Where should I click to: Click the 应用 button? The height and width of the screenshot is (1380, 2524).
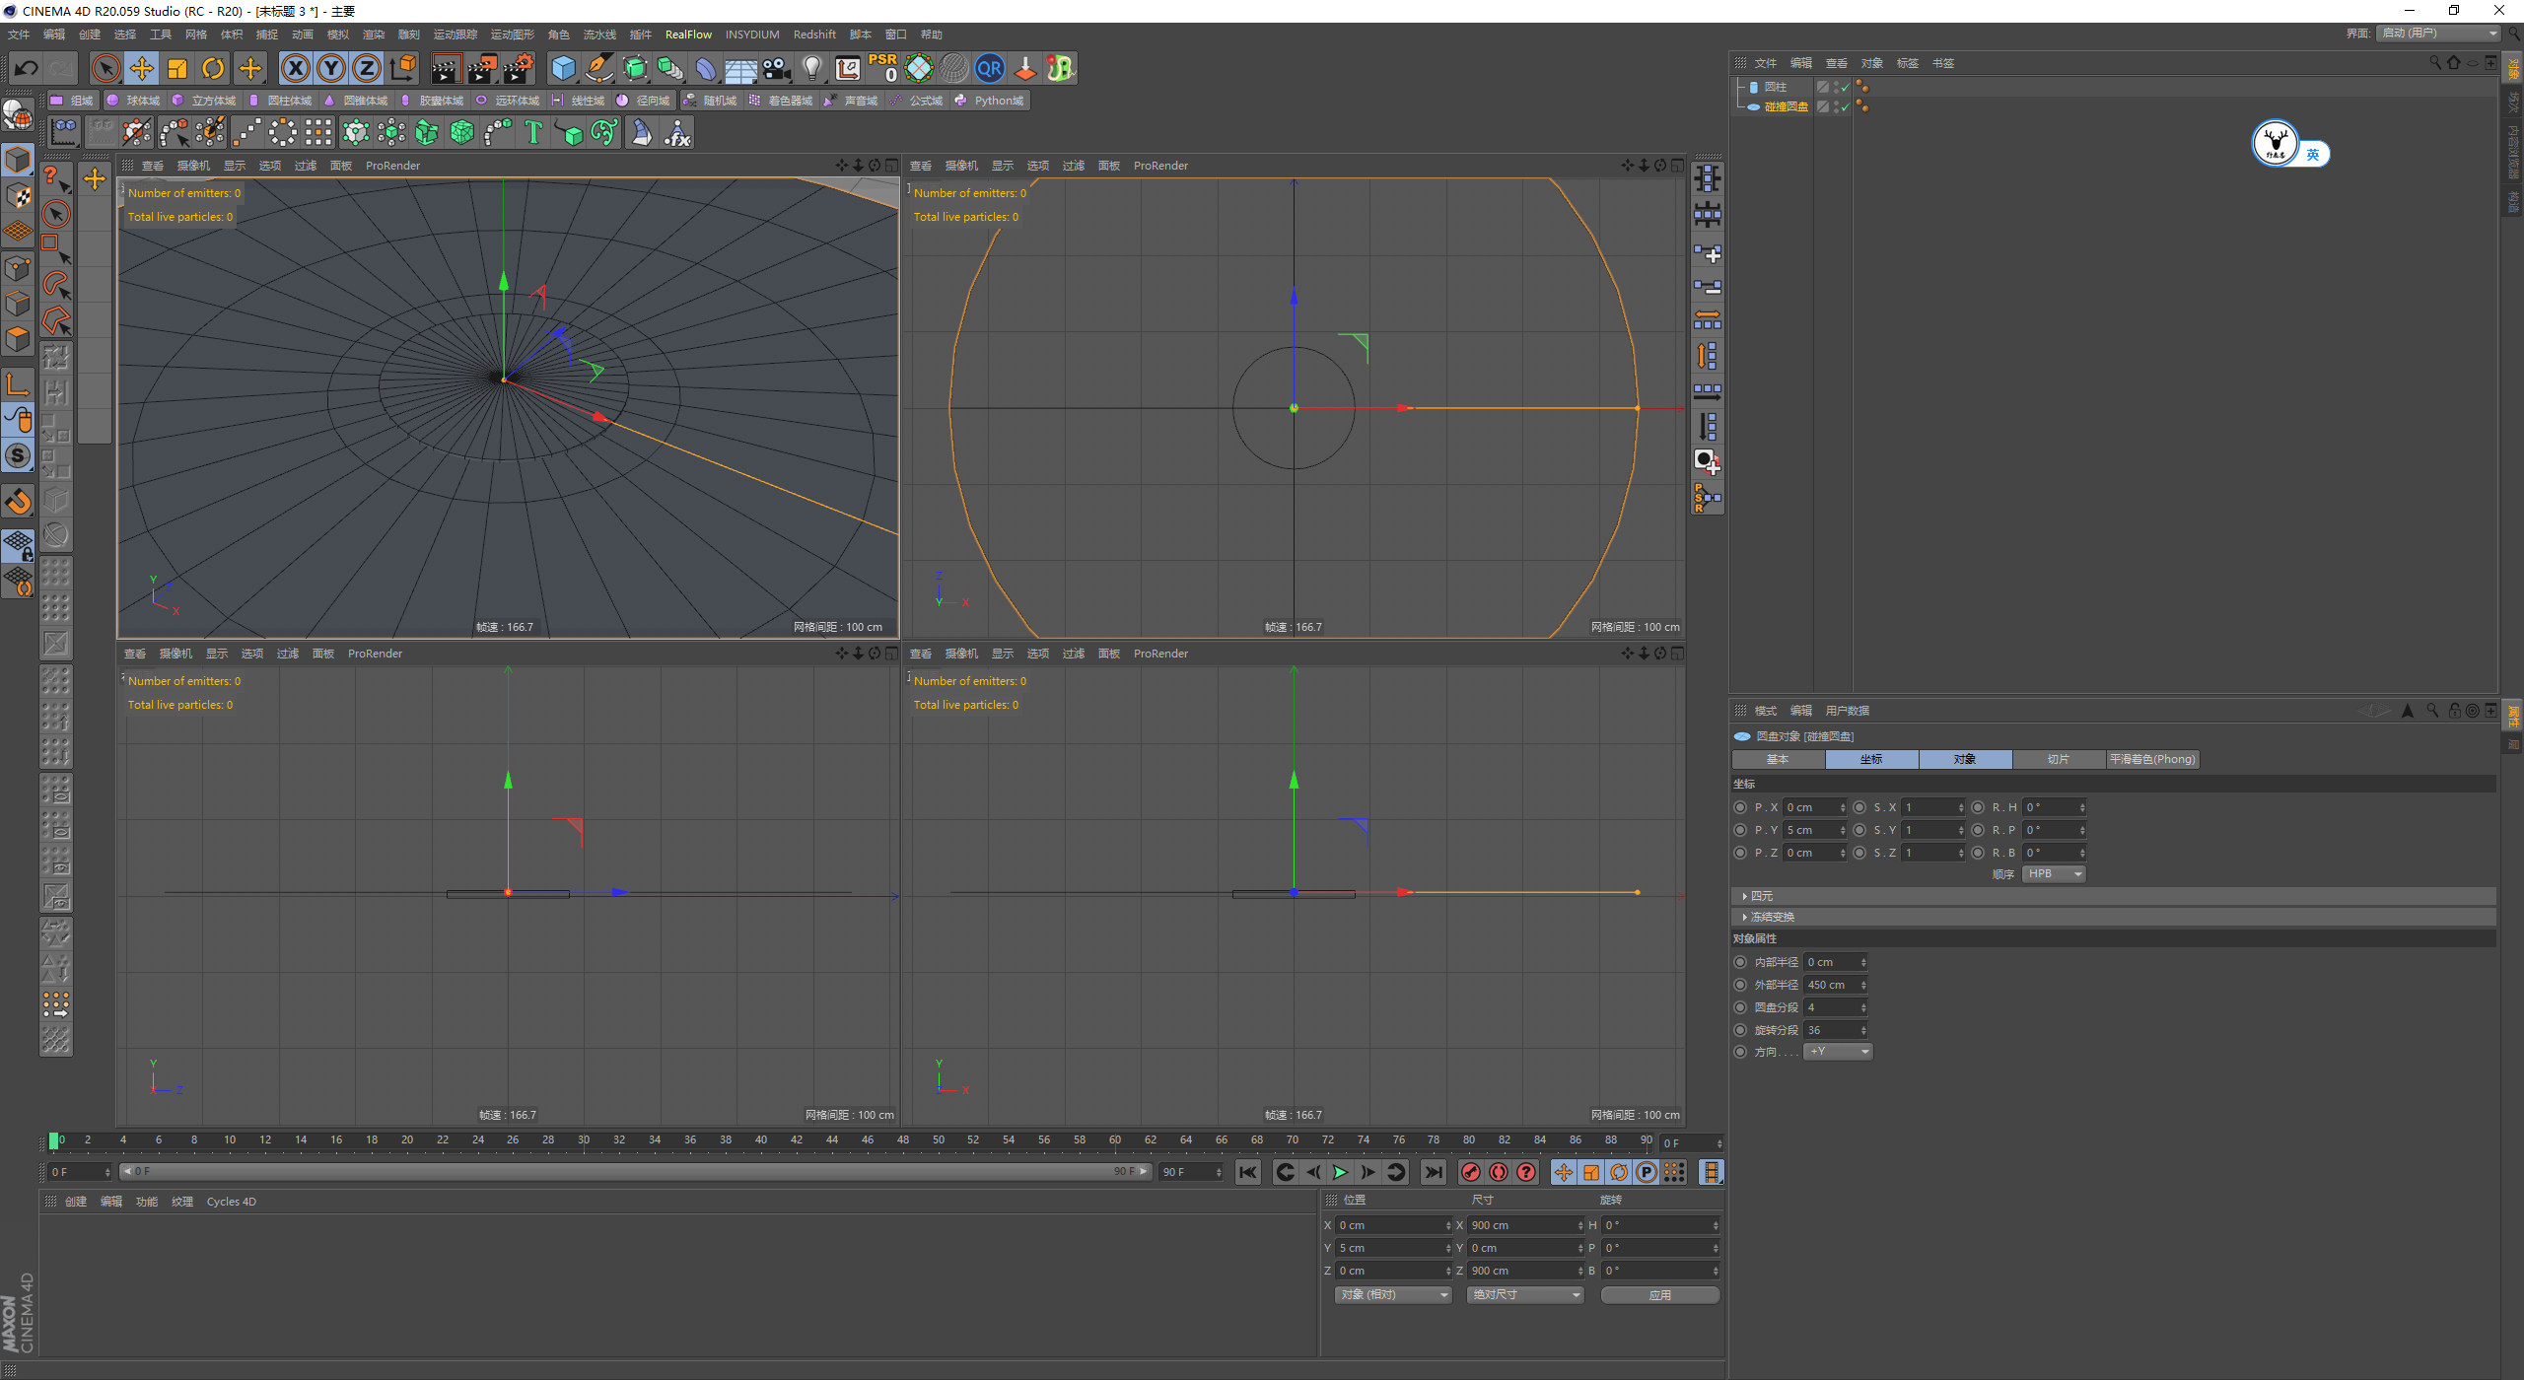point(1659,1295)
